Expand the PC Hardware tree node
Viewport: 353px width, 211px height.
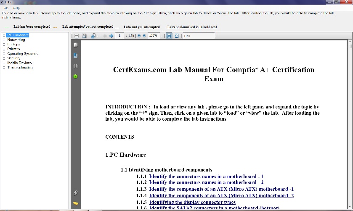[x=4, y=36]
